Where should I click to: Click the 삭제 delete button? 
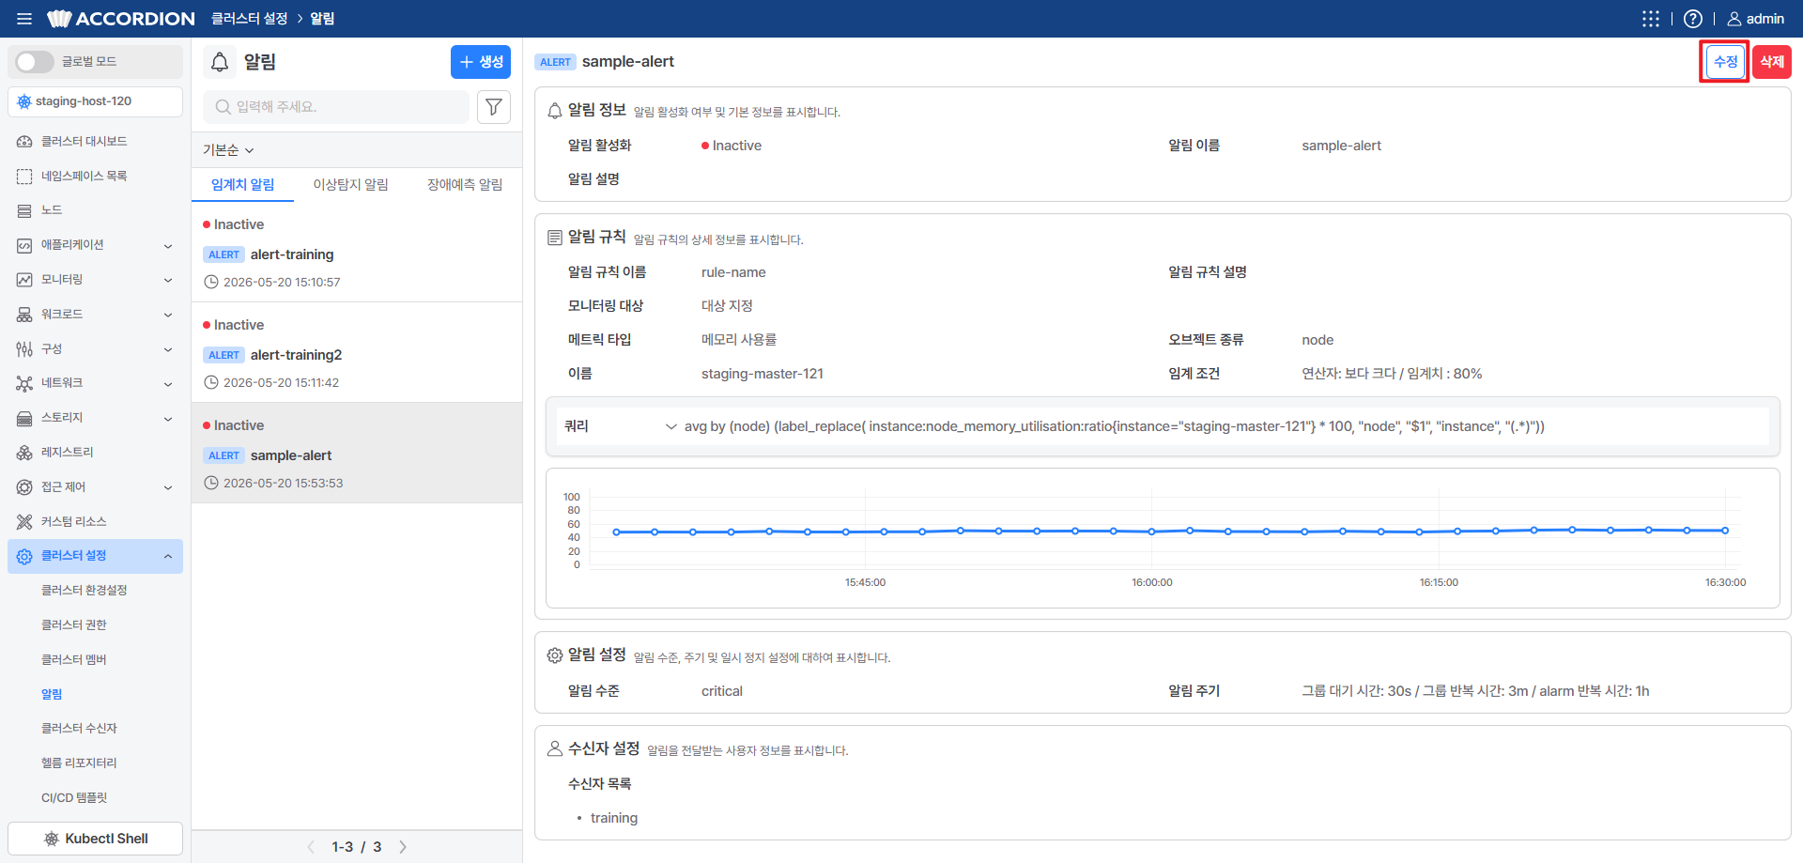click(x=1771, y=62)
